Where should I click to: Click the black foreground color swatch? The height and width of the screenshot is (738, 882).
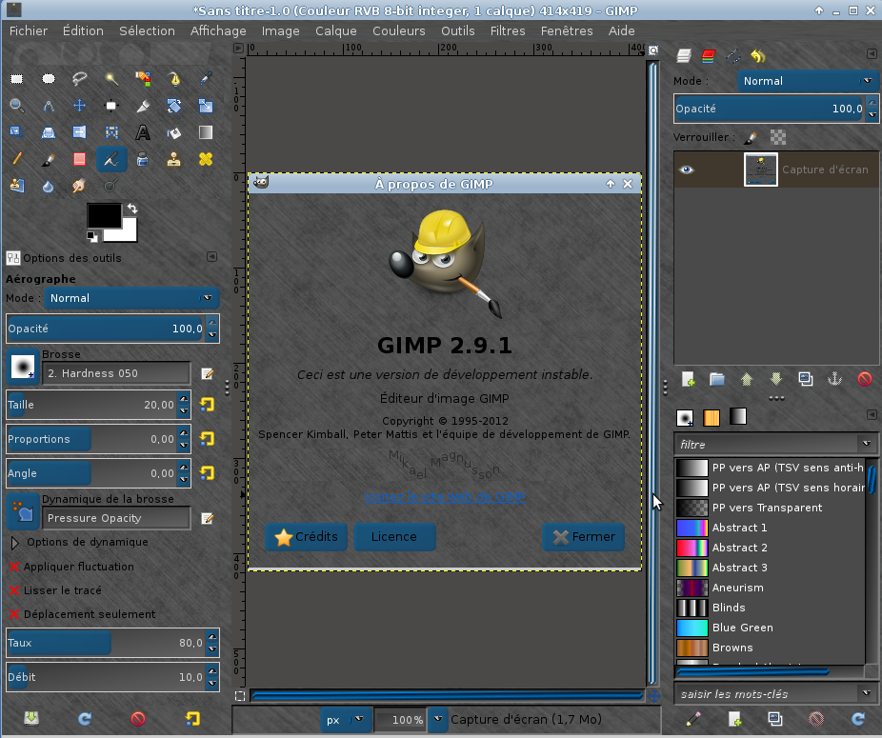(x=104, y=216)
